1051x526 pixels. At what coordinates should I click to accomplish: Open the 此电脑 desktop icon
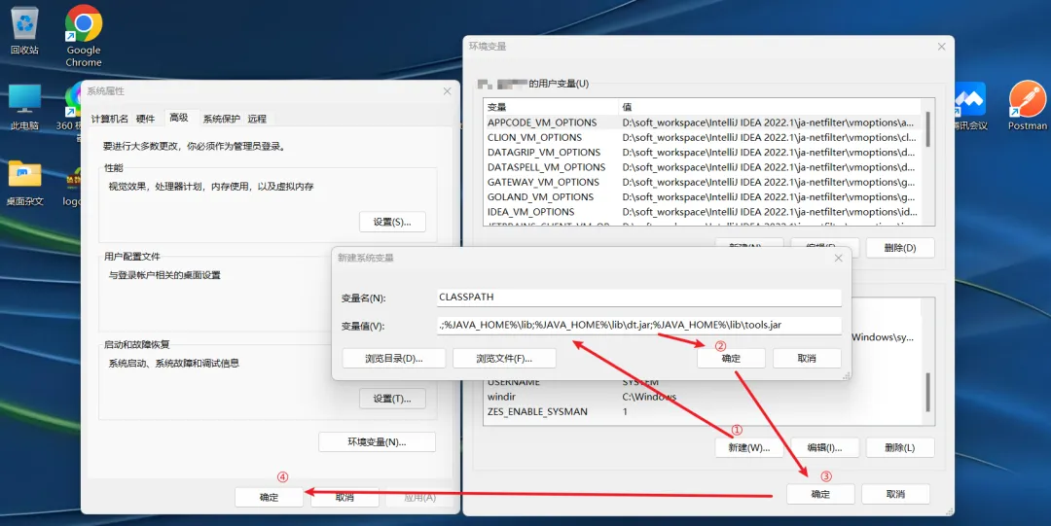[x=24, y=106]
